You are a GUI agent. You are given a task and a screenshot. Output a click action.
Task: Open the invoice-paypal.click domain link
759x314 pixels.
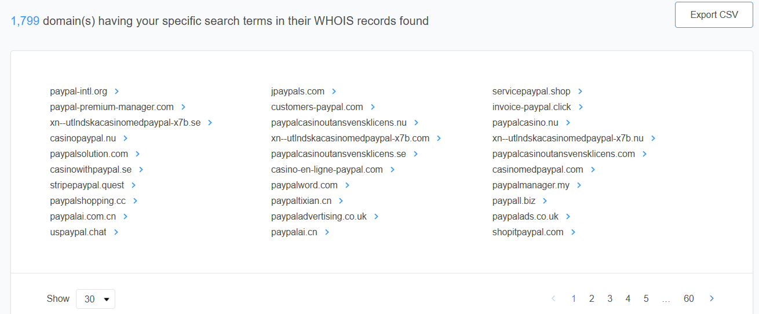(x=531, y=107)
